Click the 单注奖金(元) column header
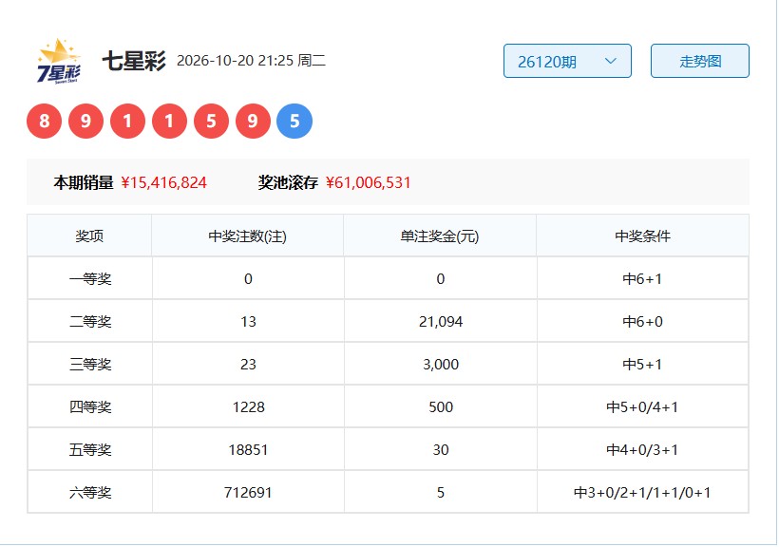The image size is (779, 547). coord(440,236)
